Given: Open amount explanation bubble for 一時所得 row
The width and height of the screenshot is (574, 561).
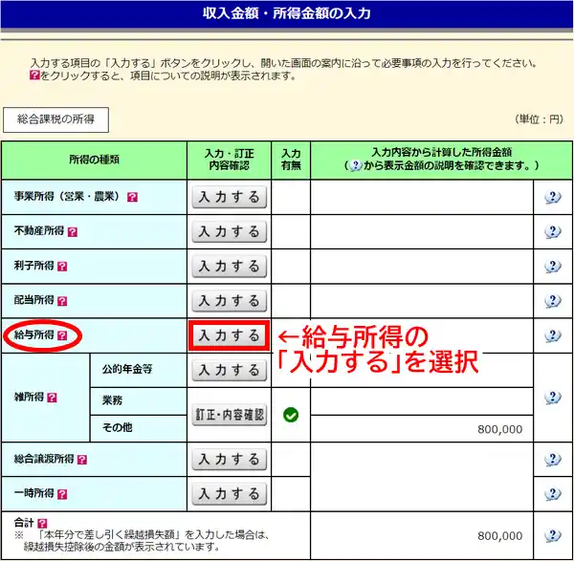Looking at the screenshot, I should pos(552,494).
